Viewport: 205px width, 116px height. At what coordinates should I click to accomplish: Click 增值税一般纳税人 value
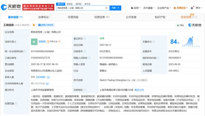point(109,64)
